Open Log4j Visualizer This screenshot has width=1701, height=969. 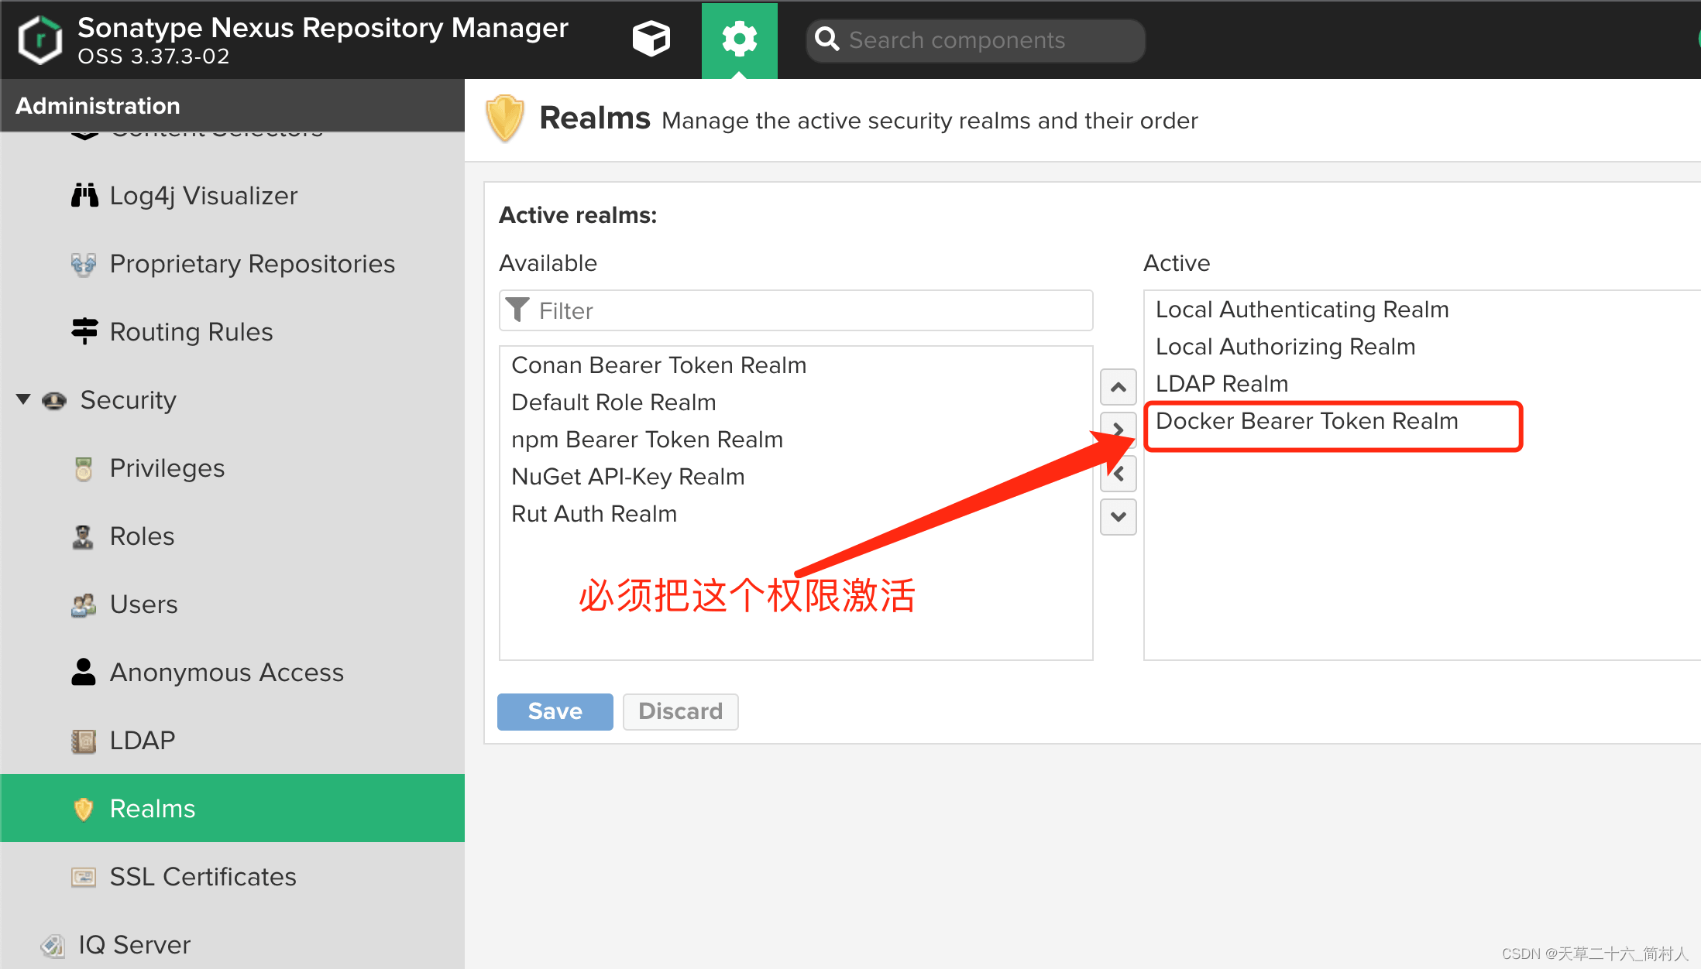pyautogui.click(x=204, y=196)
